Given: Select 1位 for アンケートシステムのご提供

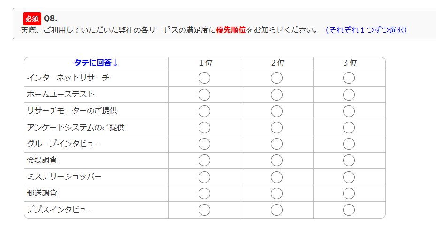Looking at the screenshot, I should (x=204, y=127).
